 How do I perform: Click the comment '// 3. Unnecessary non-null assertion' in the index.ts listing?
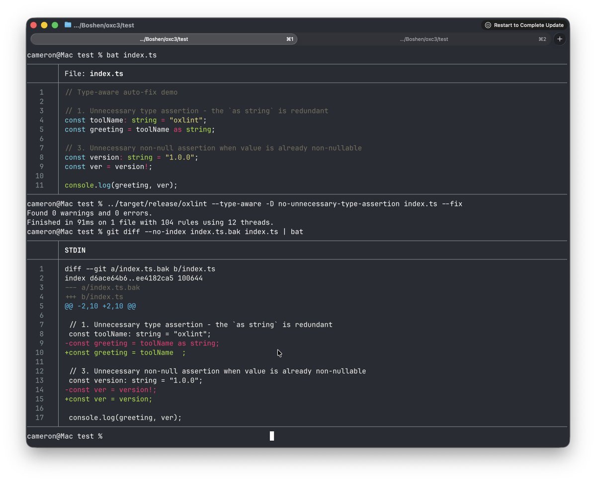[213, 148]
